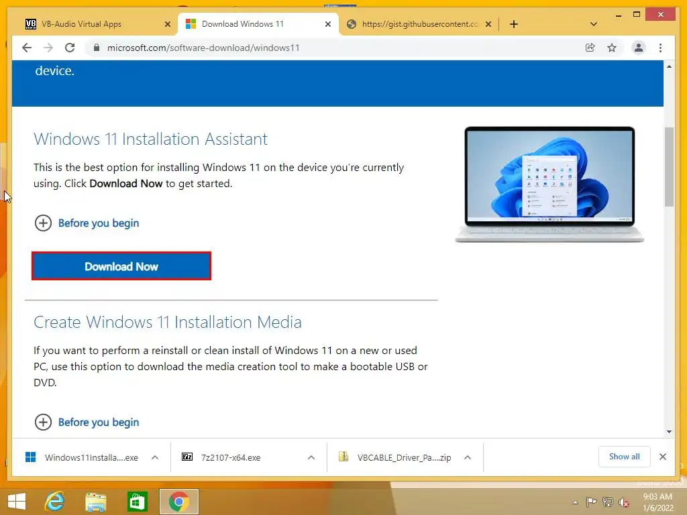Share this page via share icon
Viewport: 687px width, 515px height.
click(x=590, y=48)
